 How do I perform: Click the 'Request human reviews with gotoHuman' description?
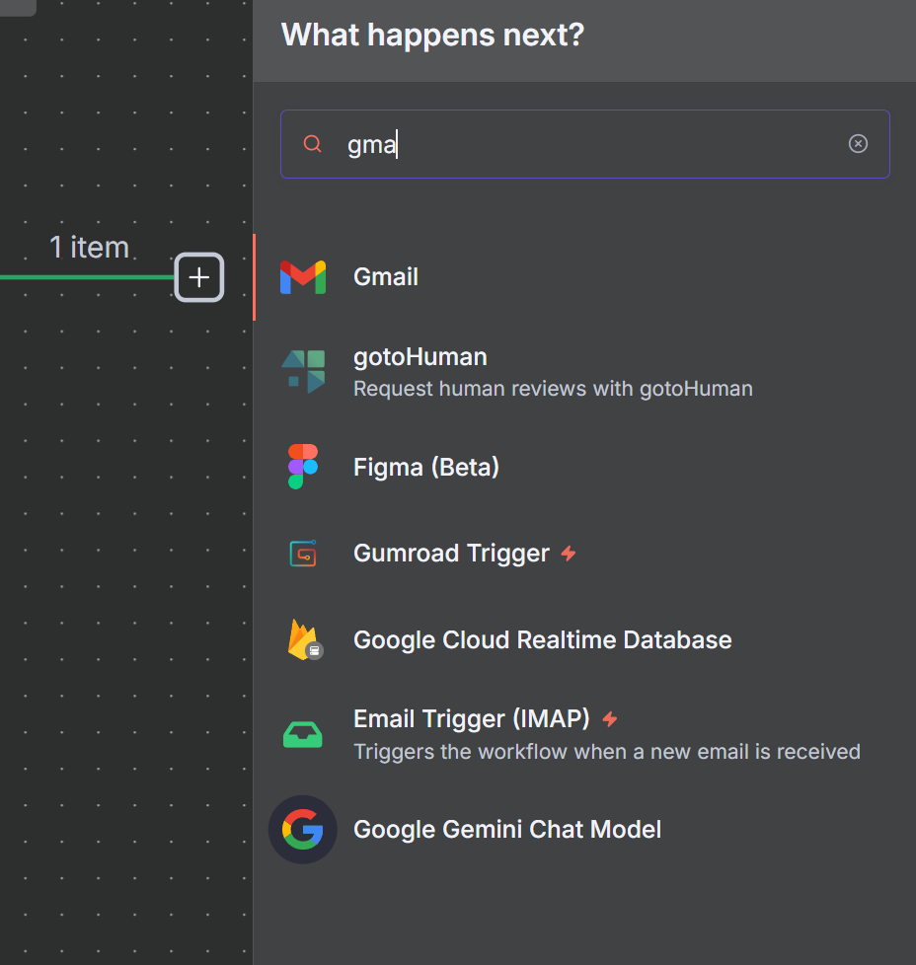(553, 389)
